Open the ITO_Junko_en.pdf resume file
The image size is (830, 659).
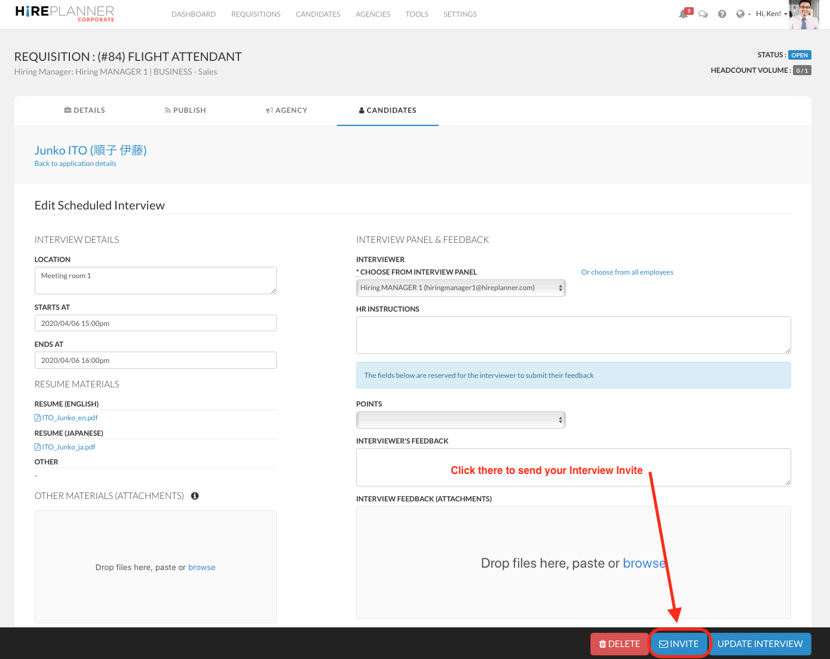[69, 418]
